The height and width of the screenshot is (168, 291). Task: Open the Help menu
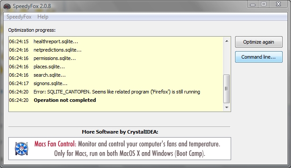(43, 17)
